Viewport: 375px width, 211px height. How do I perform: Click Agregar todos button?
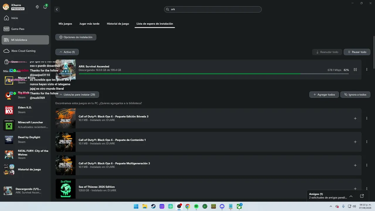324,95
